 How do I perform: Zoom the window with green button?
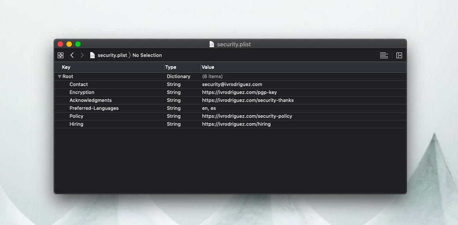coord(78,44)
